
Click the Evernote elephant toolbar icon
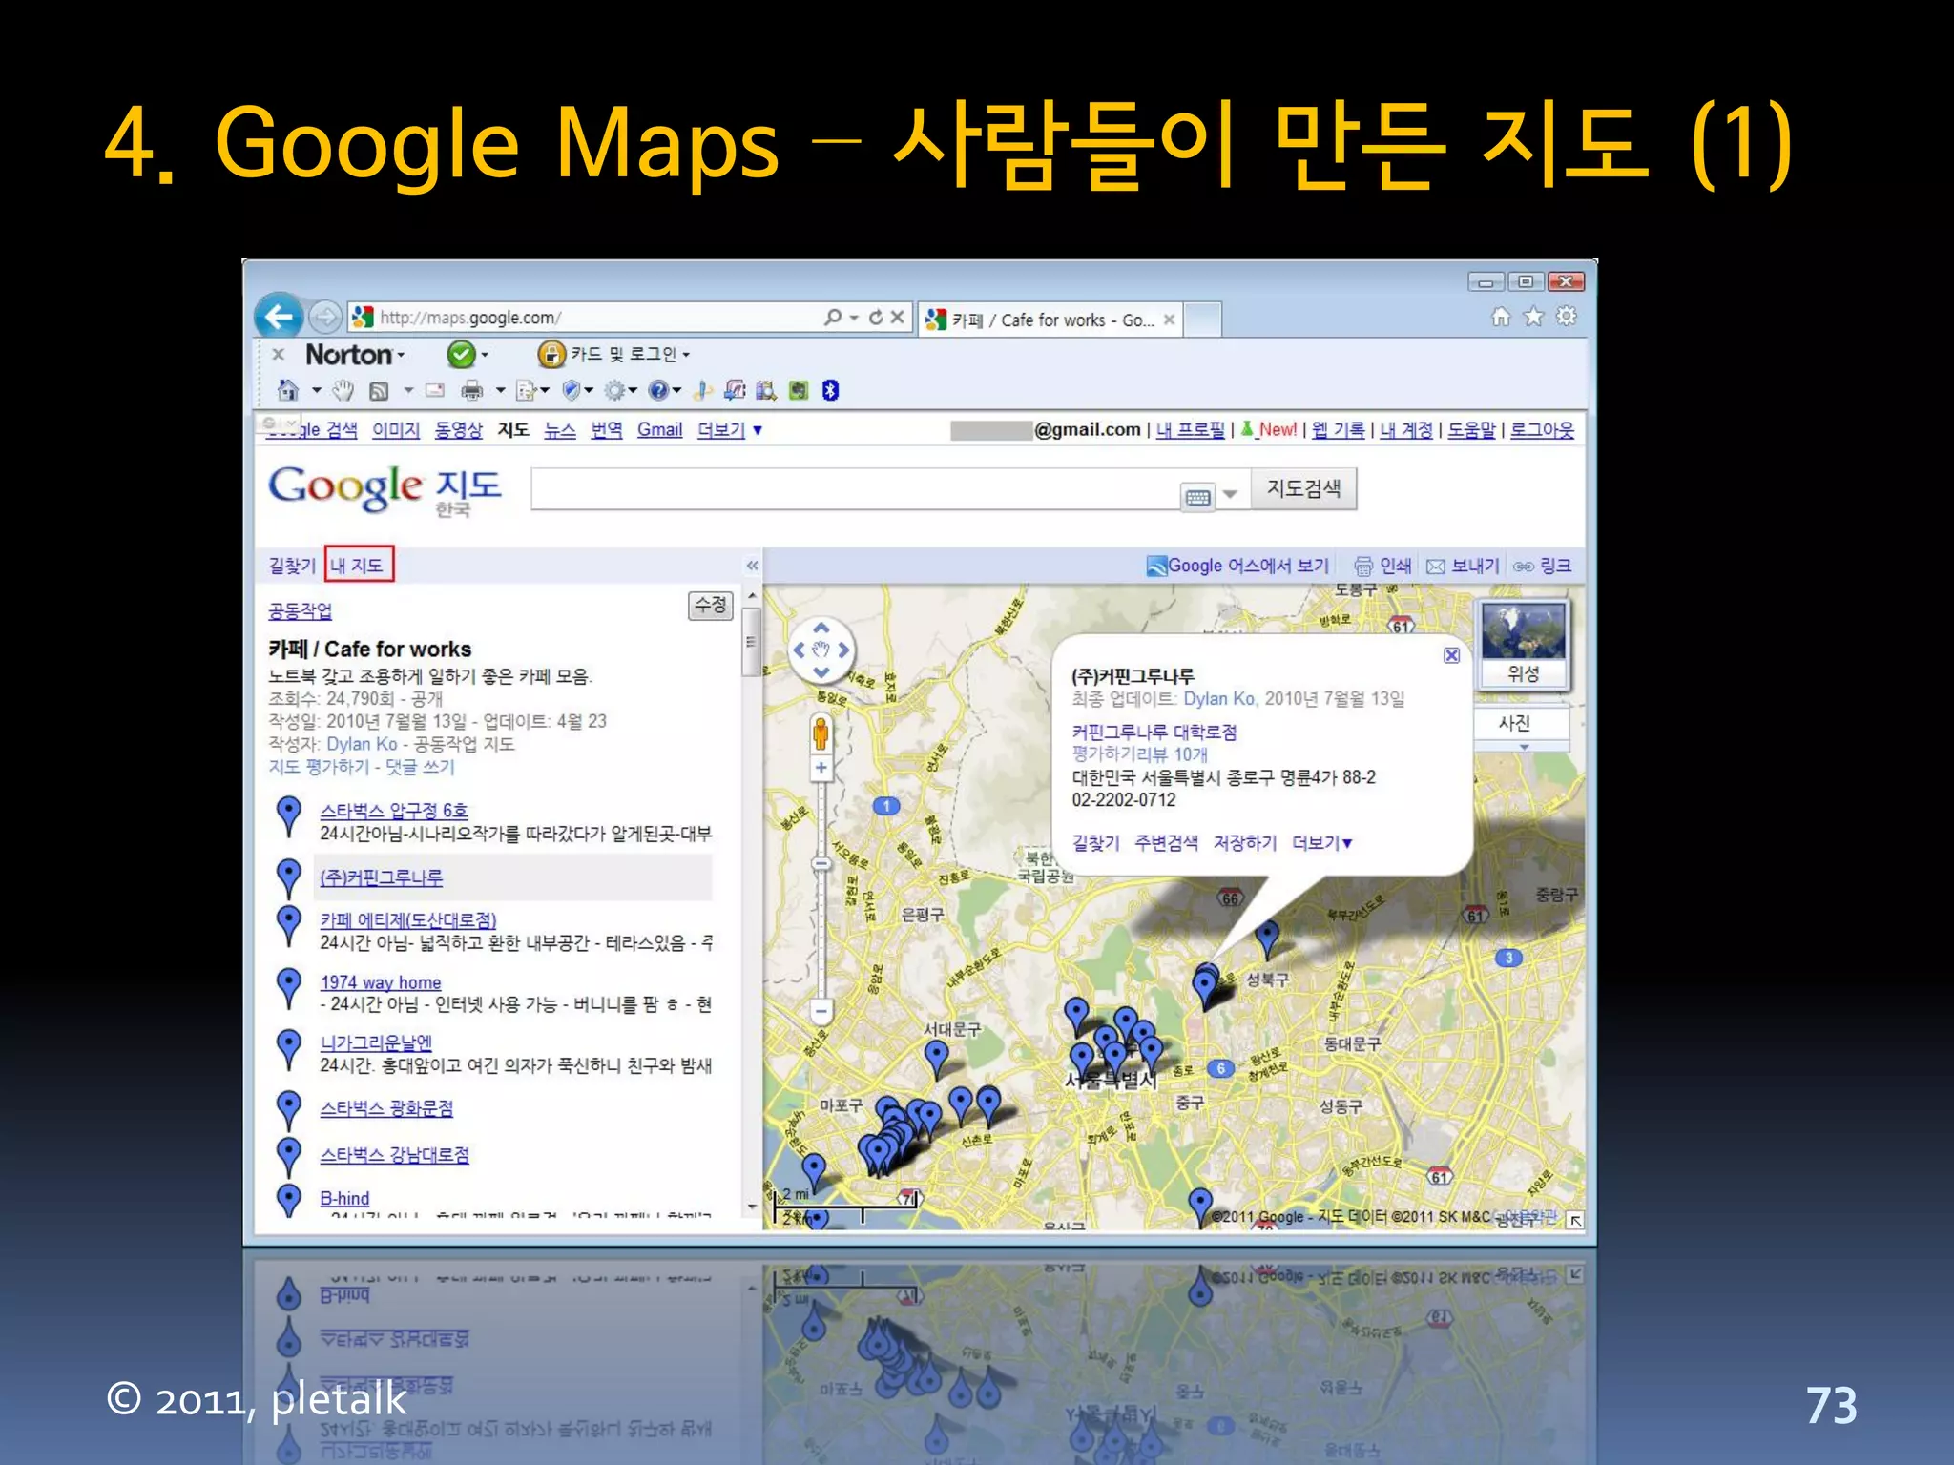(x=799, y=390)
